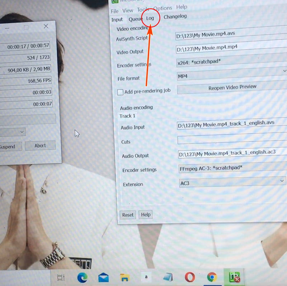This screenshot has width=287, height=286.
Task: Maximize the progress status window
Action: [x=26, y=27]
